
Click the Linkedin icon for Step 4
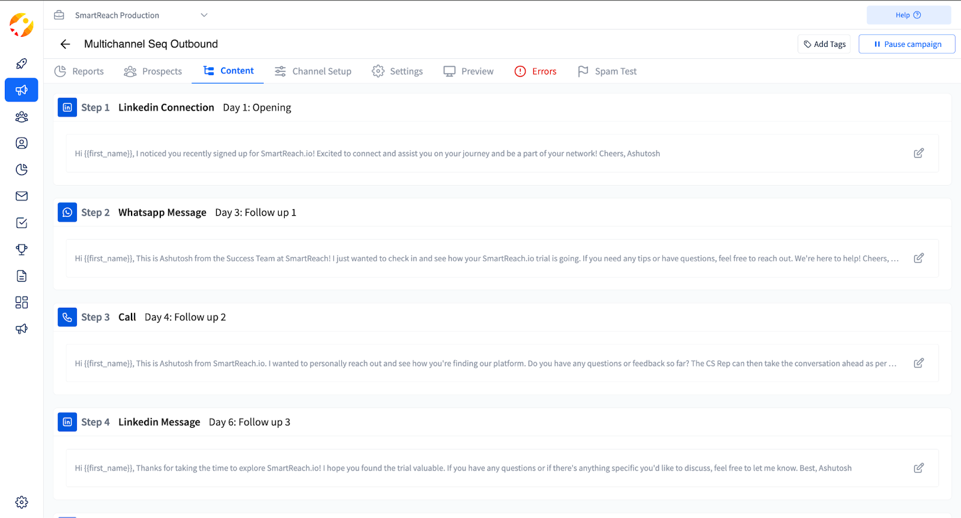pyautogui.click(x=67, y=422)
